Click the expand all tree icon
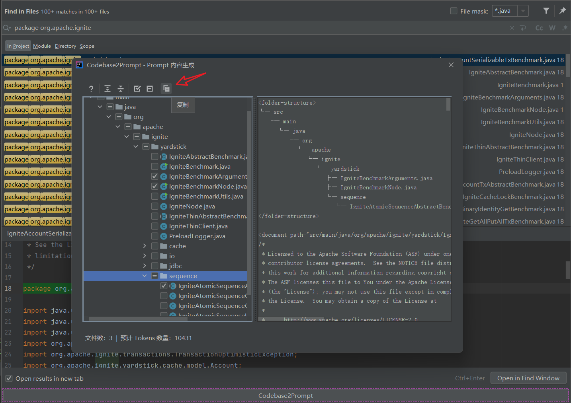 [108, 89]
